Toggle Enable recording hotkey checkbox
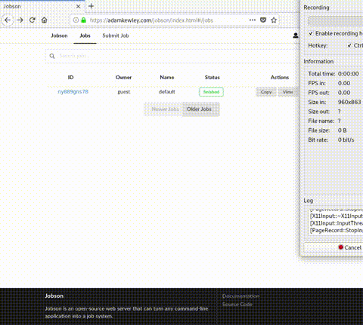Viewport: 363px width, 325px height. click(311, 33)
